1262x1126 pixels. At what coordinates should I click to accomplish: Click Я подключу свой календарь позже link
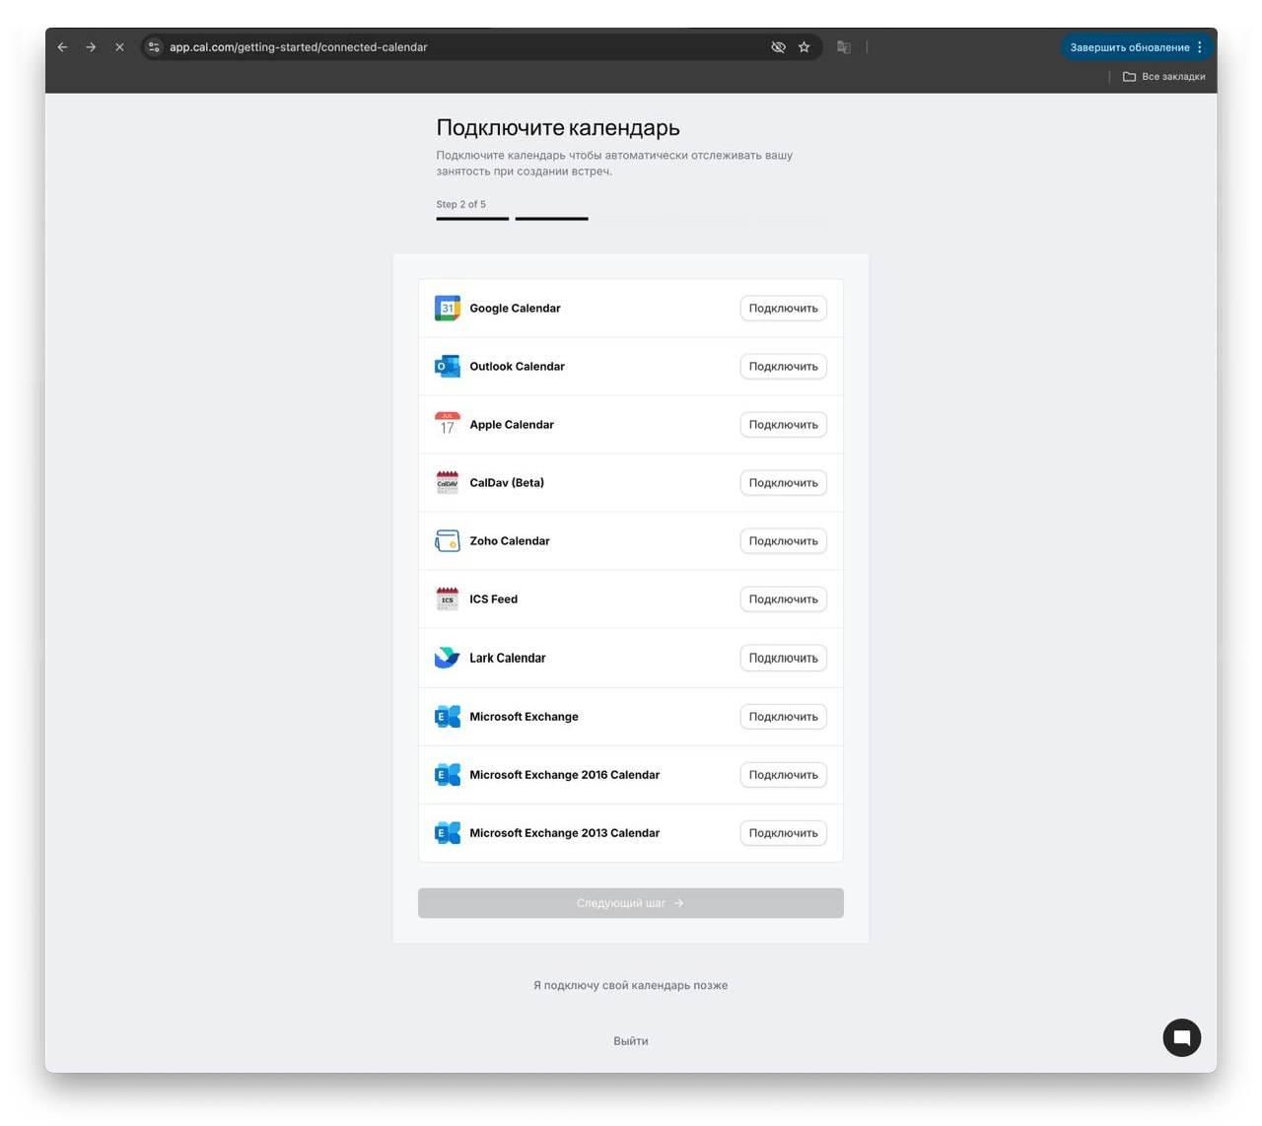(x=631, y=985)
